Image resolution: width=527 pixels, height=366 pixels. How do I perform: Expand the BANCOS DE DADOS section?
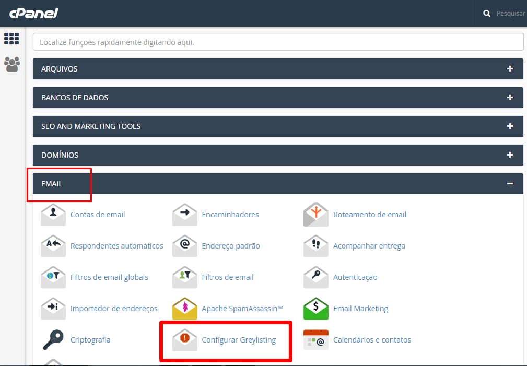click(510, 98)
